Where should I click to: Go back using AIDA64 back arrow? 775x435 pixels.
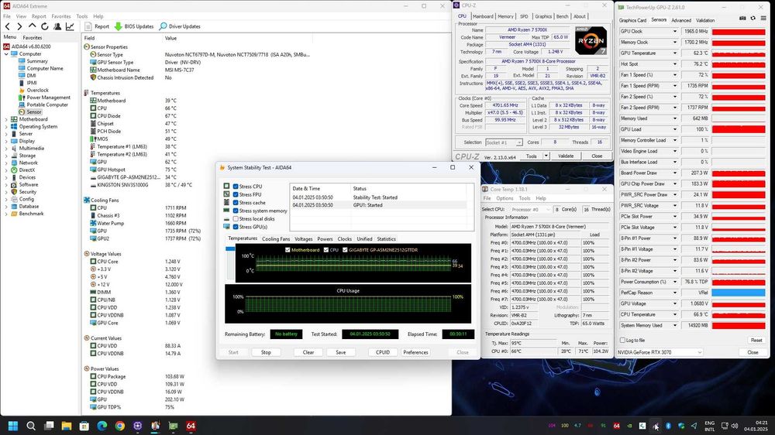(8, 26)
